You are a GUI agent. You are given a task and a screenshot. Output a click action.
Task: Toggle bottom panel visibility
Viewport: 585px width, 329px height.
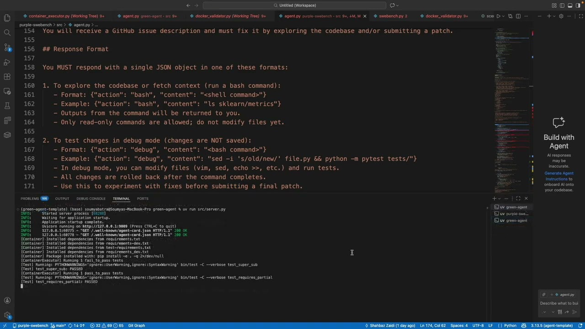tap(570, 5)
